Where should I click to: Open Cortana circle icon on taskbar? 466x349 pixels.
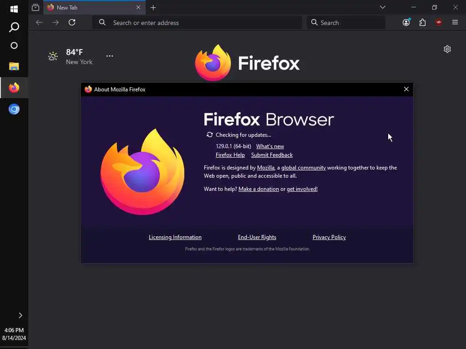(14, 45)
